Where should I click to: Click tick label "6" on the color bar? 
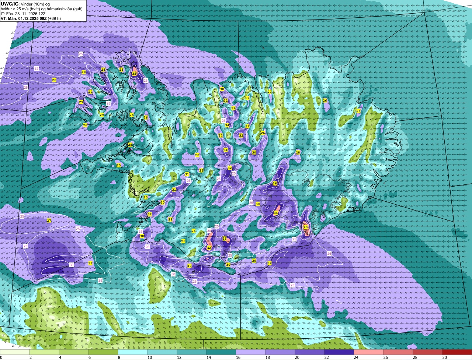[89, 357]
